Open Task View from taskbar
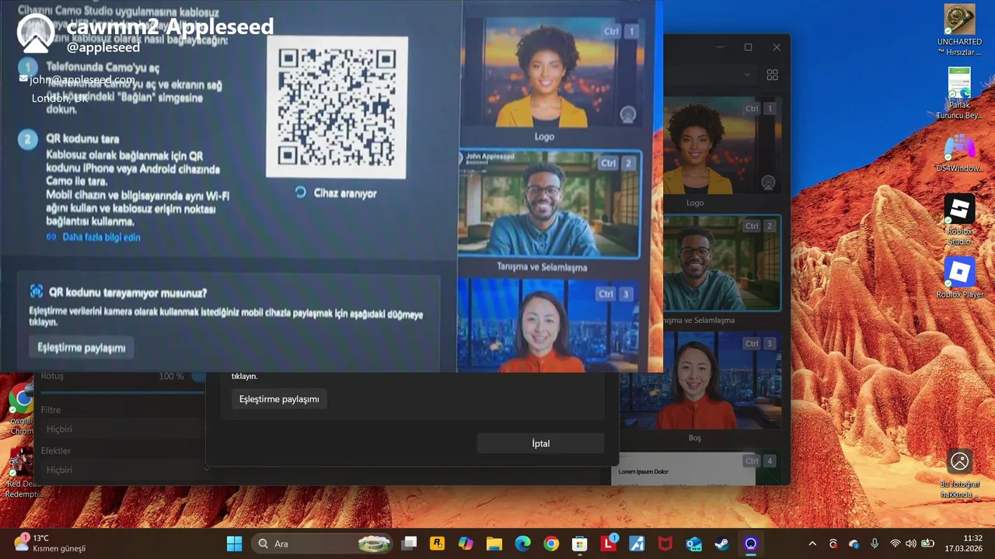Viewport: 995px width, 559px height. pos(409,543)
